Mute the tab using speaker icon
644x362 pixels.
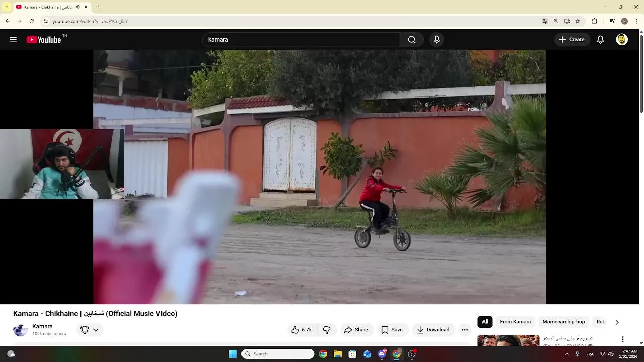77,7
